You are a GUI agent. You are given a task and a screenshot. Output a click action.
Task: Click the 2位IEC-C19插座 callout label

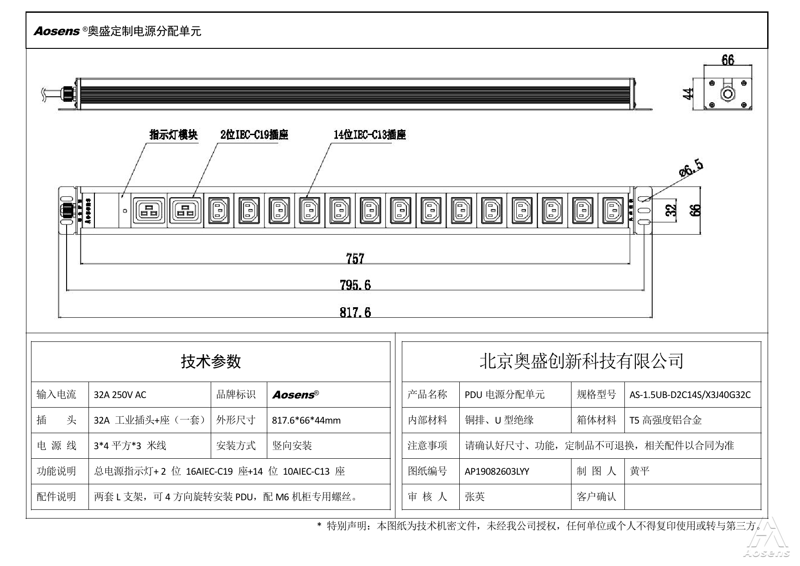point(254,135)
